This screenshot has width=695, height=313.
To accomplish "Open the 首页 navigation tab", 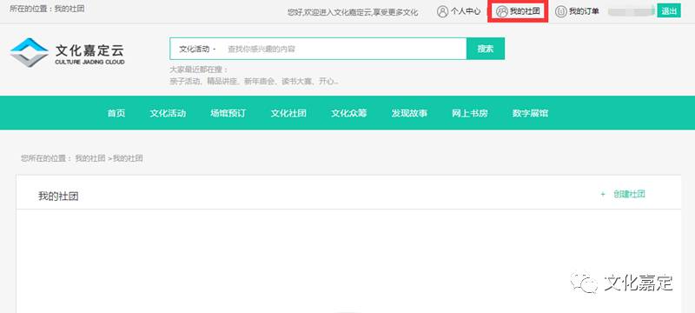I will tap(116, 113).
